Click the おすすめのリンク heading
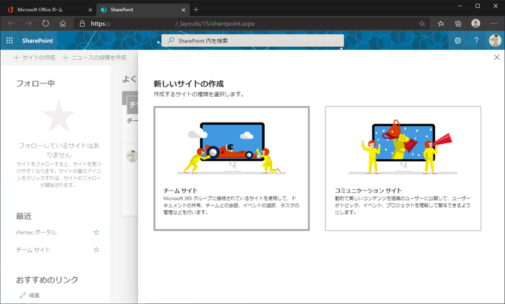 (x=47, y=280)
